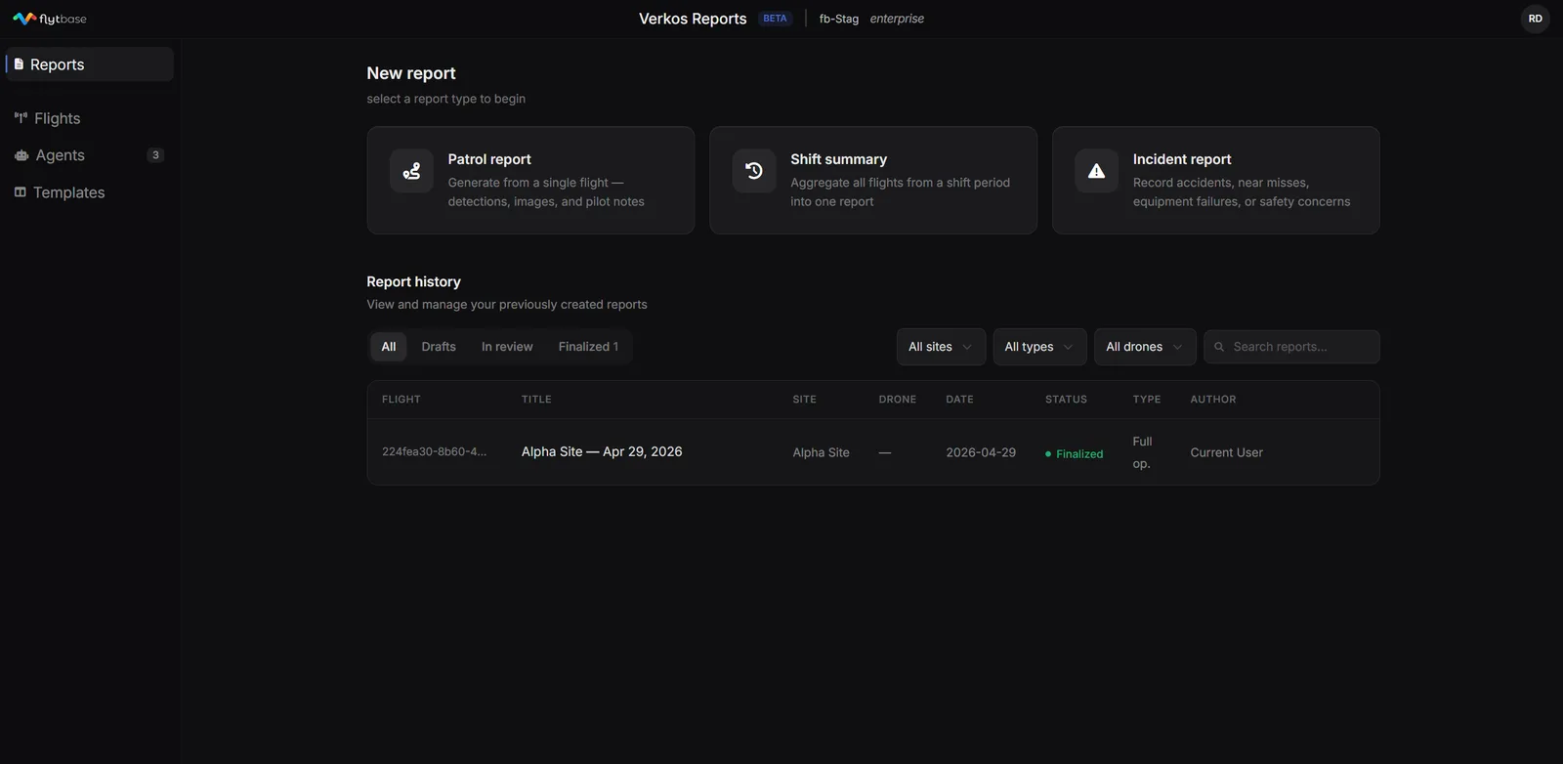Open the All types filter dropdown
This screenshot has height=764, width=1563.
(x=1039, y=347)
